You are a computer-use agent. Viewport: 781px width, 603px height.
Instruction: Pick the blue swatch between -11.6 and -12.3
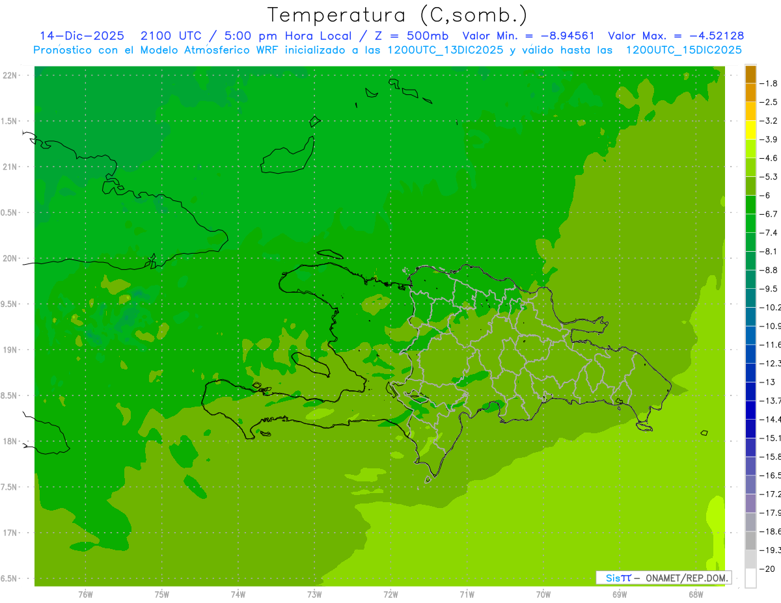pyautogui.click(x=750, y=354)
